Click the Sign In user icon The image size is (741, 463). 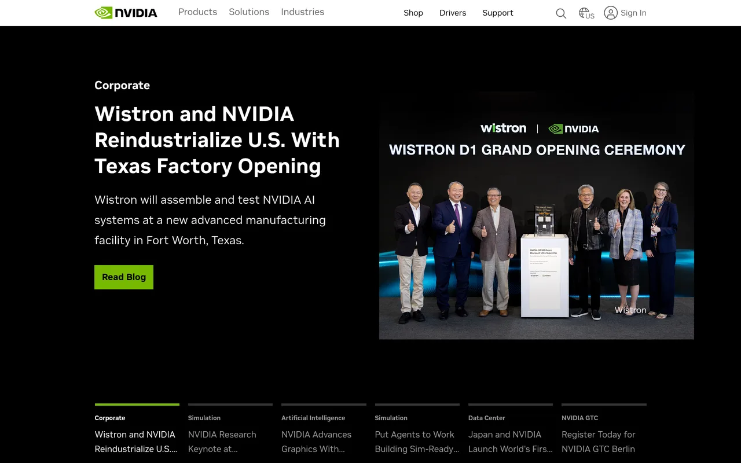611,13
